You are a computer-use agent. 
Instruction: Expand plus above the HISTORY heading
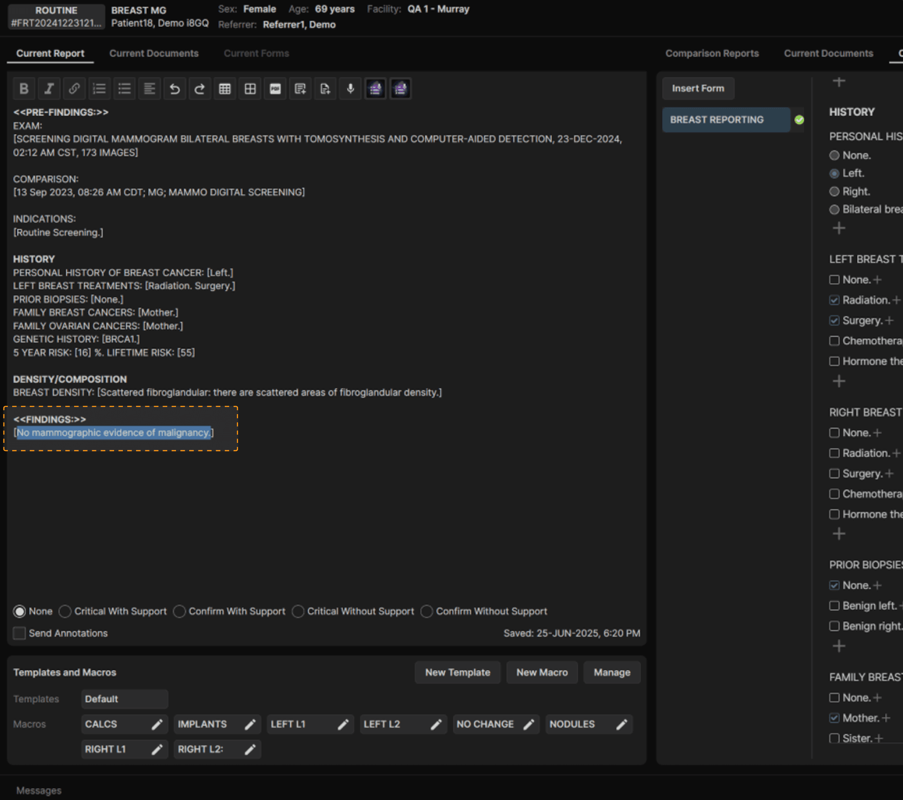click(839, 82)
